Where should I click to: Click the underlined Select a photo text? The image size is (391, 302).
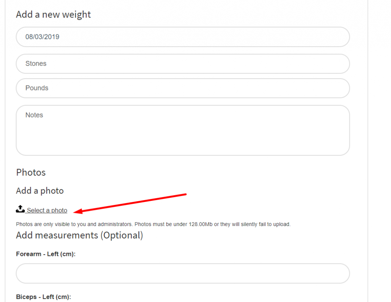tap(46, 210)
